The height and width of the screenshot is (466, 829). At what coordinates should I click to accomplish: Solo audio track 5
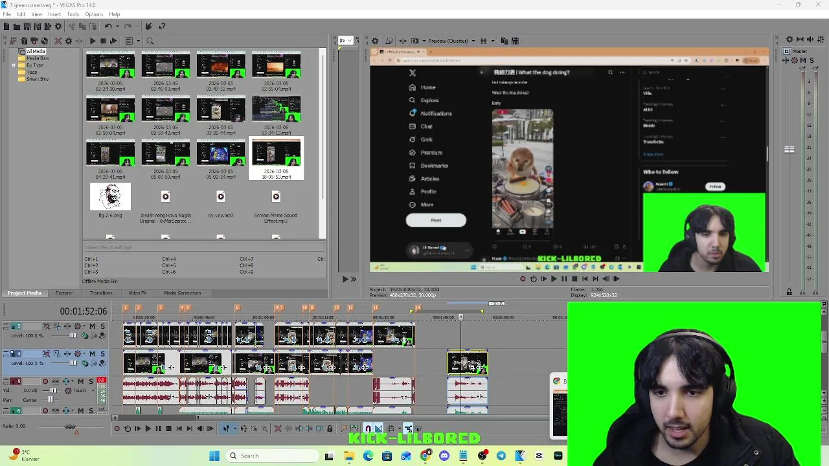[x=91, y=382]
